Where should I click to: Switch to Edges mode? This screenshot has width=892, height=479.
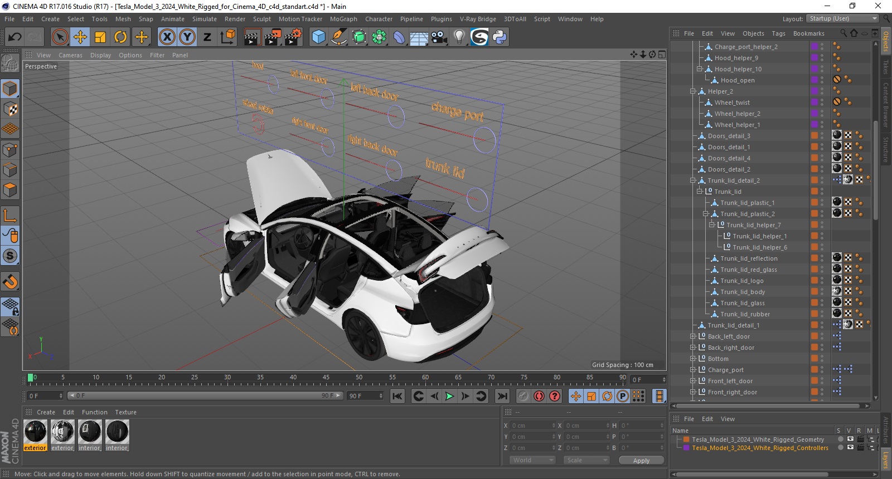[10, 170]
